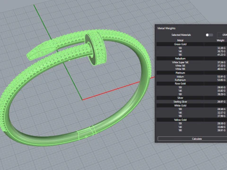Select the 14K row under Yellow Gold
Viewport: 227px width, 170px height.
tap(192, 127)
